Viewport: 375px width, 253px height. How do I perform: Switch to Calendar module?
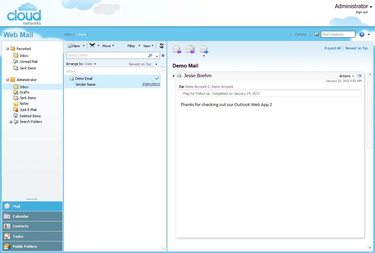pos(32,216)
